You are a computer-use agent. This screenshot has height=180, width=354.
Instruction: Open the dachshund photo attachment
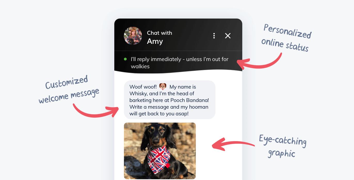point(160,151)
